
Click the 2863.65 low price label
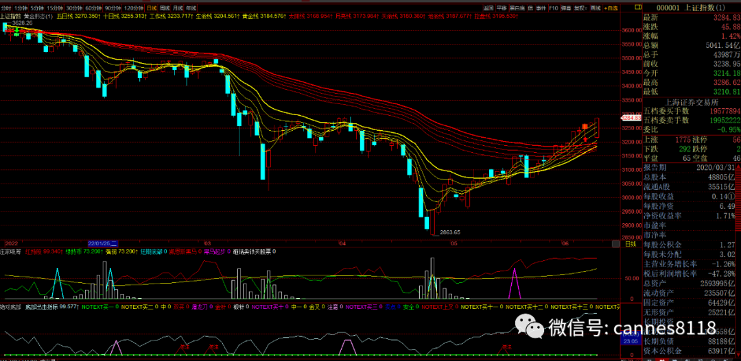(x=450, y=232)
